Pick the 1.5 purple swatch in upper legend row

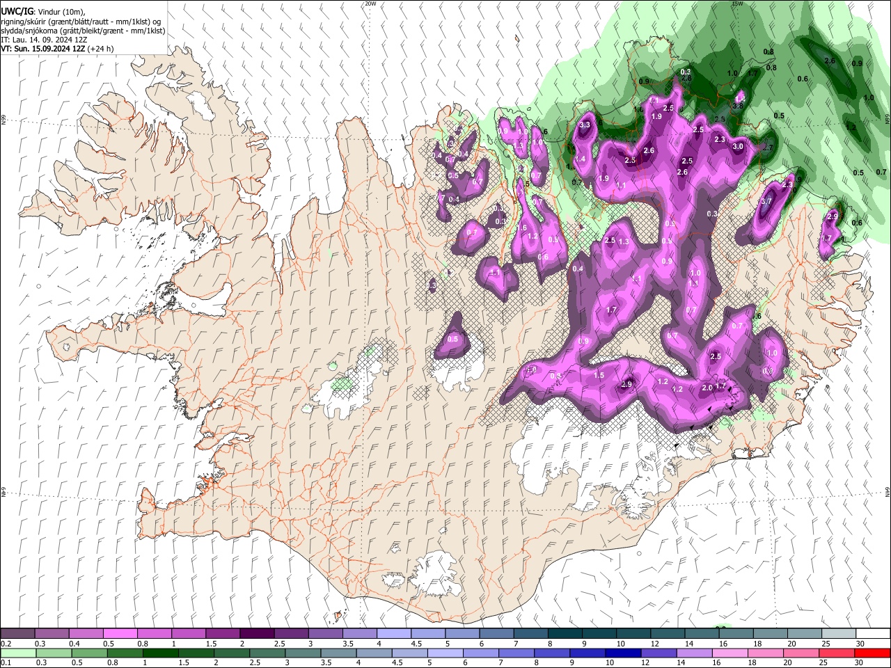coord(223,634)
